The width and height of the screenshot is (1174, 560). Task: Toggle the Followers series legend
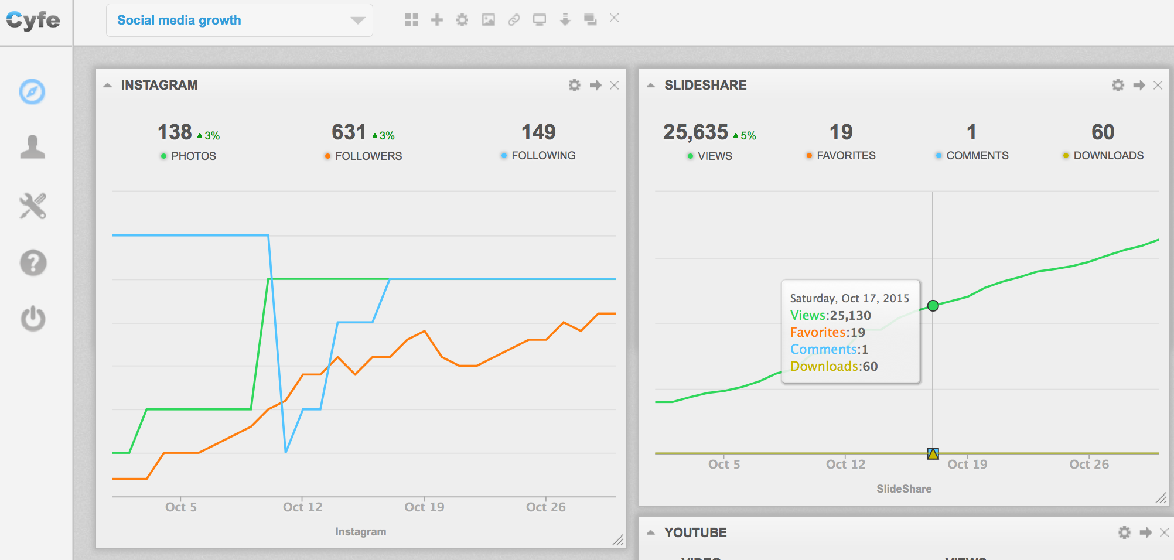click(x=363, y=156)
